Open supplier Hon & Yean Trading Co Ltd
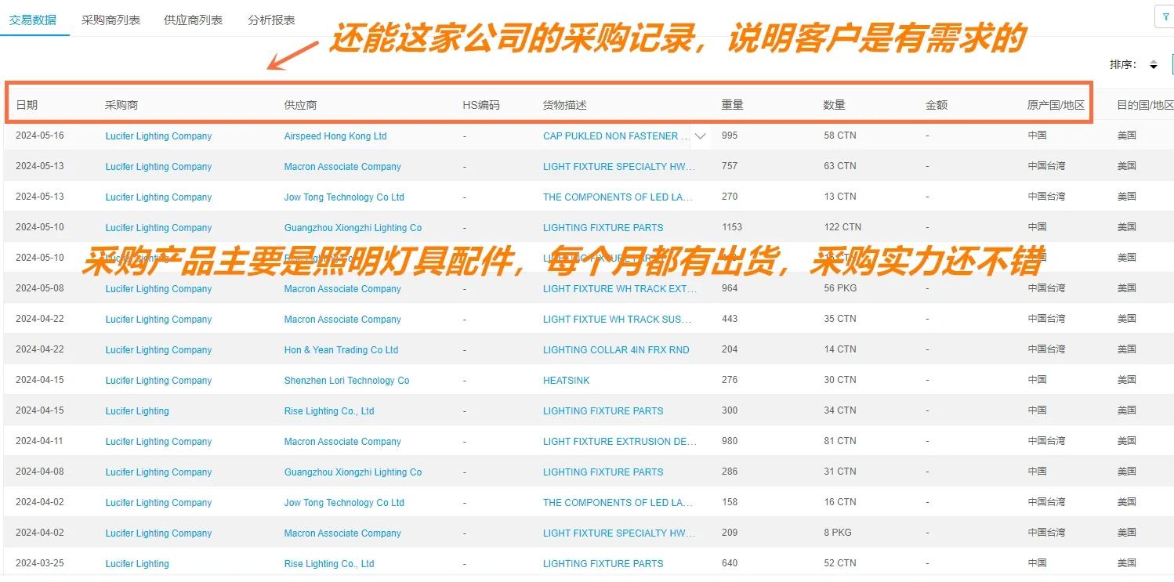1174x582 pixels. tap(341, 350)
